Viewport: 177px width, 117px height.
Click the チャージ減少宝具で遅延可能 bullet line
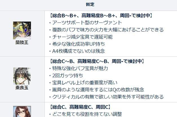point(81,37)
